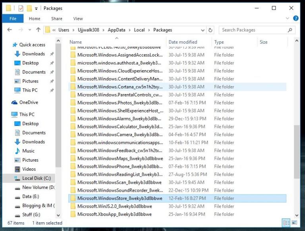Select Microsoft.WindowsAlarms folder icon

[x=73, y=119]
